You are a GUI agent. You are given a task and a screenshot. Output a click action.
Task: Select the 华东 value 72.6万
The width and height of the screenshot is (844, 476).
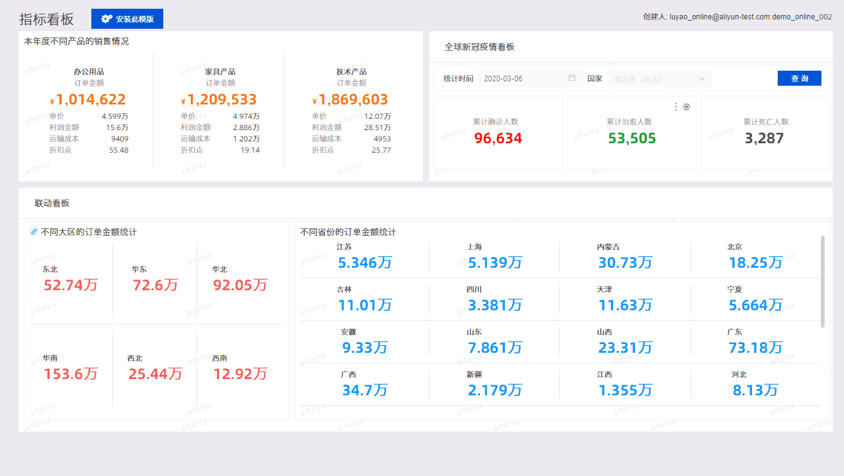155,285
